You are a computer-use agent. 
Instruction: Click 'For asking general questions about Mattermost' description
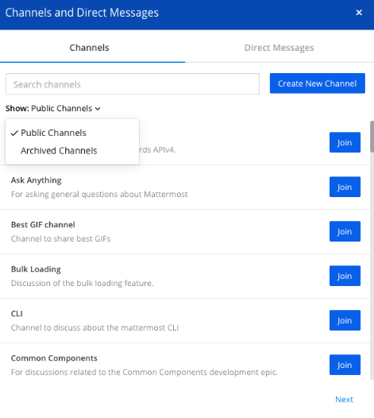coord(99,195)
